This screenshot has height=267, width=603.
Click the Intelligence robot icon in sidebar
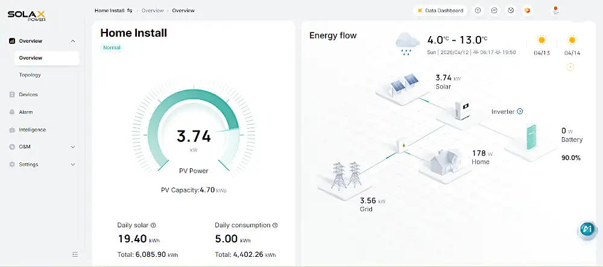11,130
